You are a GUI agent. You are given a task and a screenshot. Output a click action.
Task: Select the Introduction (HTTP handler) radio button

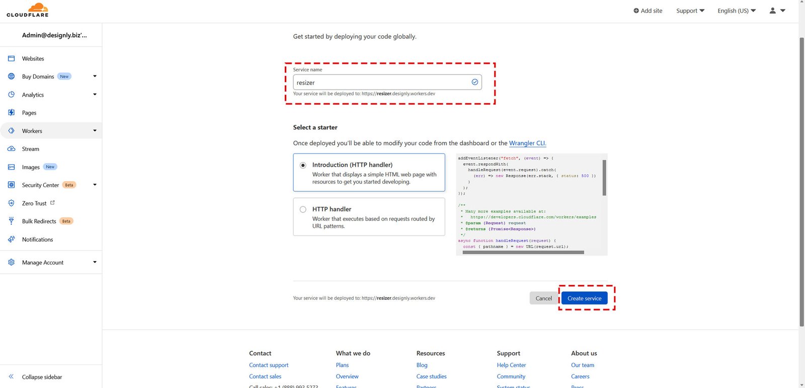(303, 165)
